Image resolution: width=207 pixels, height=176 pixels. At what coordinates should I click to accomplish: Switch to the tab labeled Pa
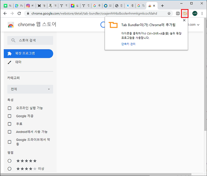coord(19,6)
